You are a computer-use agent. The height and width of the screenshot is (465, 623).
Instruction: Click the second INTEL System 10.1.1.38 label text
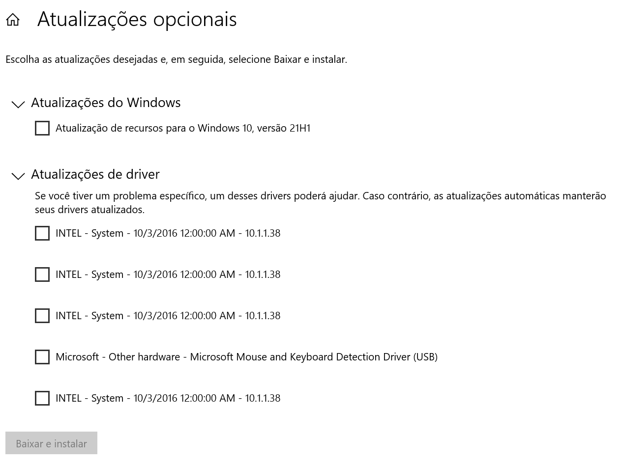[168, 274]
